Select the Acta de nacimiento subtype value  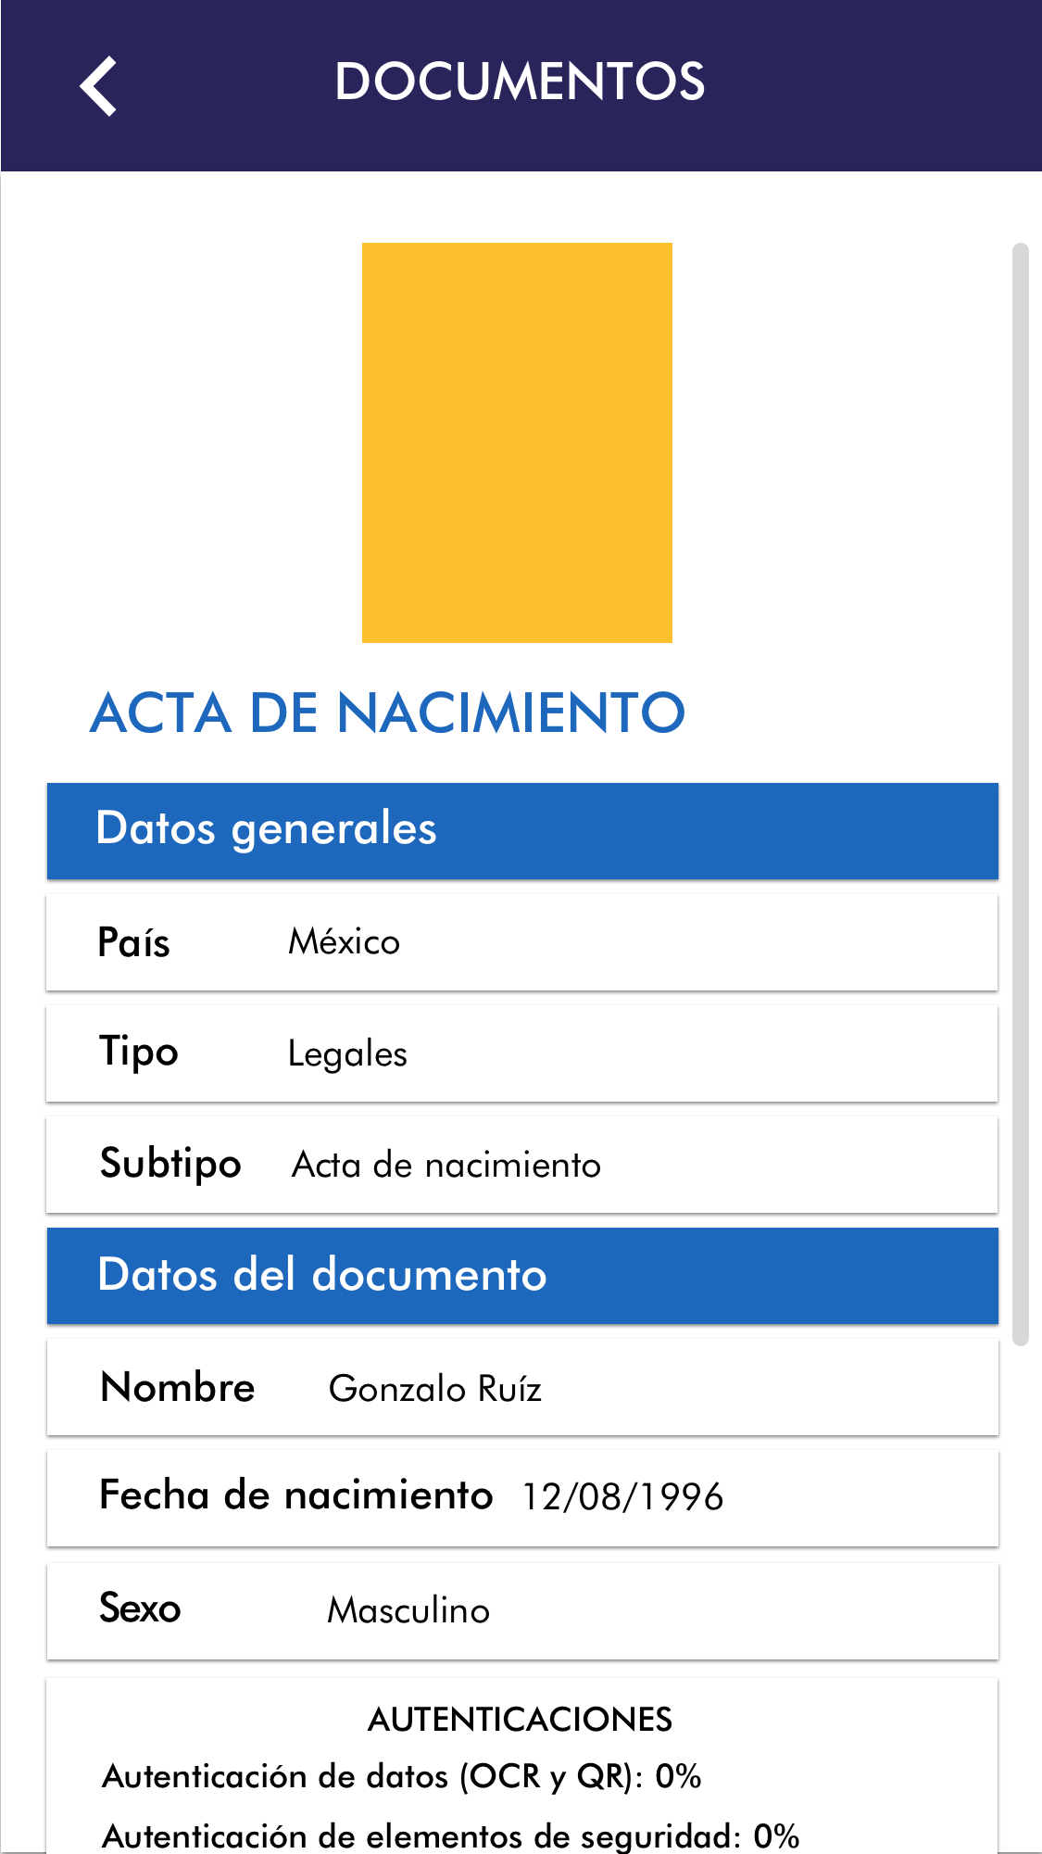click(446, 1166)
